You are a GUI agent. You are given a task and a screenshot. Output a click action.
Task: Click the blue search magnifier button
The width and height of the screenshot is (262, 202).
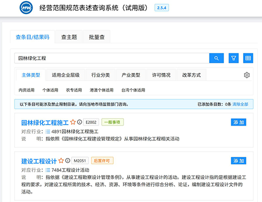[x=216, y=58]
